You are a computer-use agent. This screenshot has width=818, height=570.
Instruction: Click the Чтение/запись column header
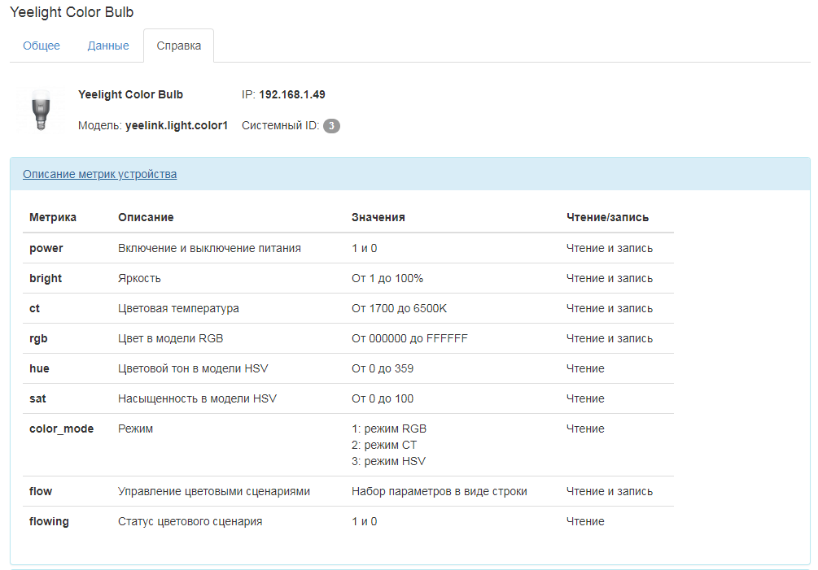pyautogui.click(x=607, y=217)
